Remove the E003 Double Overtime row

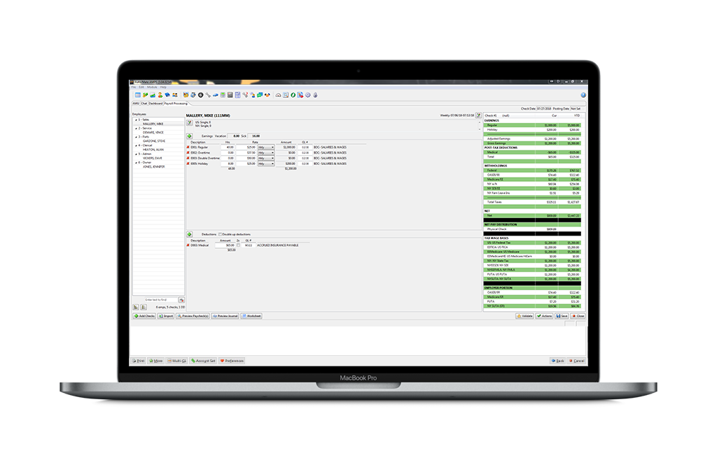(x=188, y=159)
